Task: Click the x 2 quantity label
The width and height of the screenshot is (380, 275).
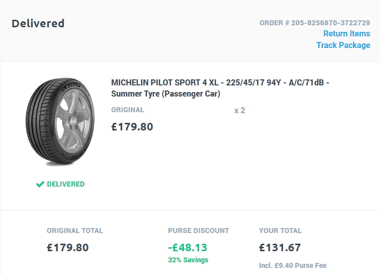Action: pos(240,111)
